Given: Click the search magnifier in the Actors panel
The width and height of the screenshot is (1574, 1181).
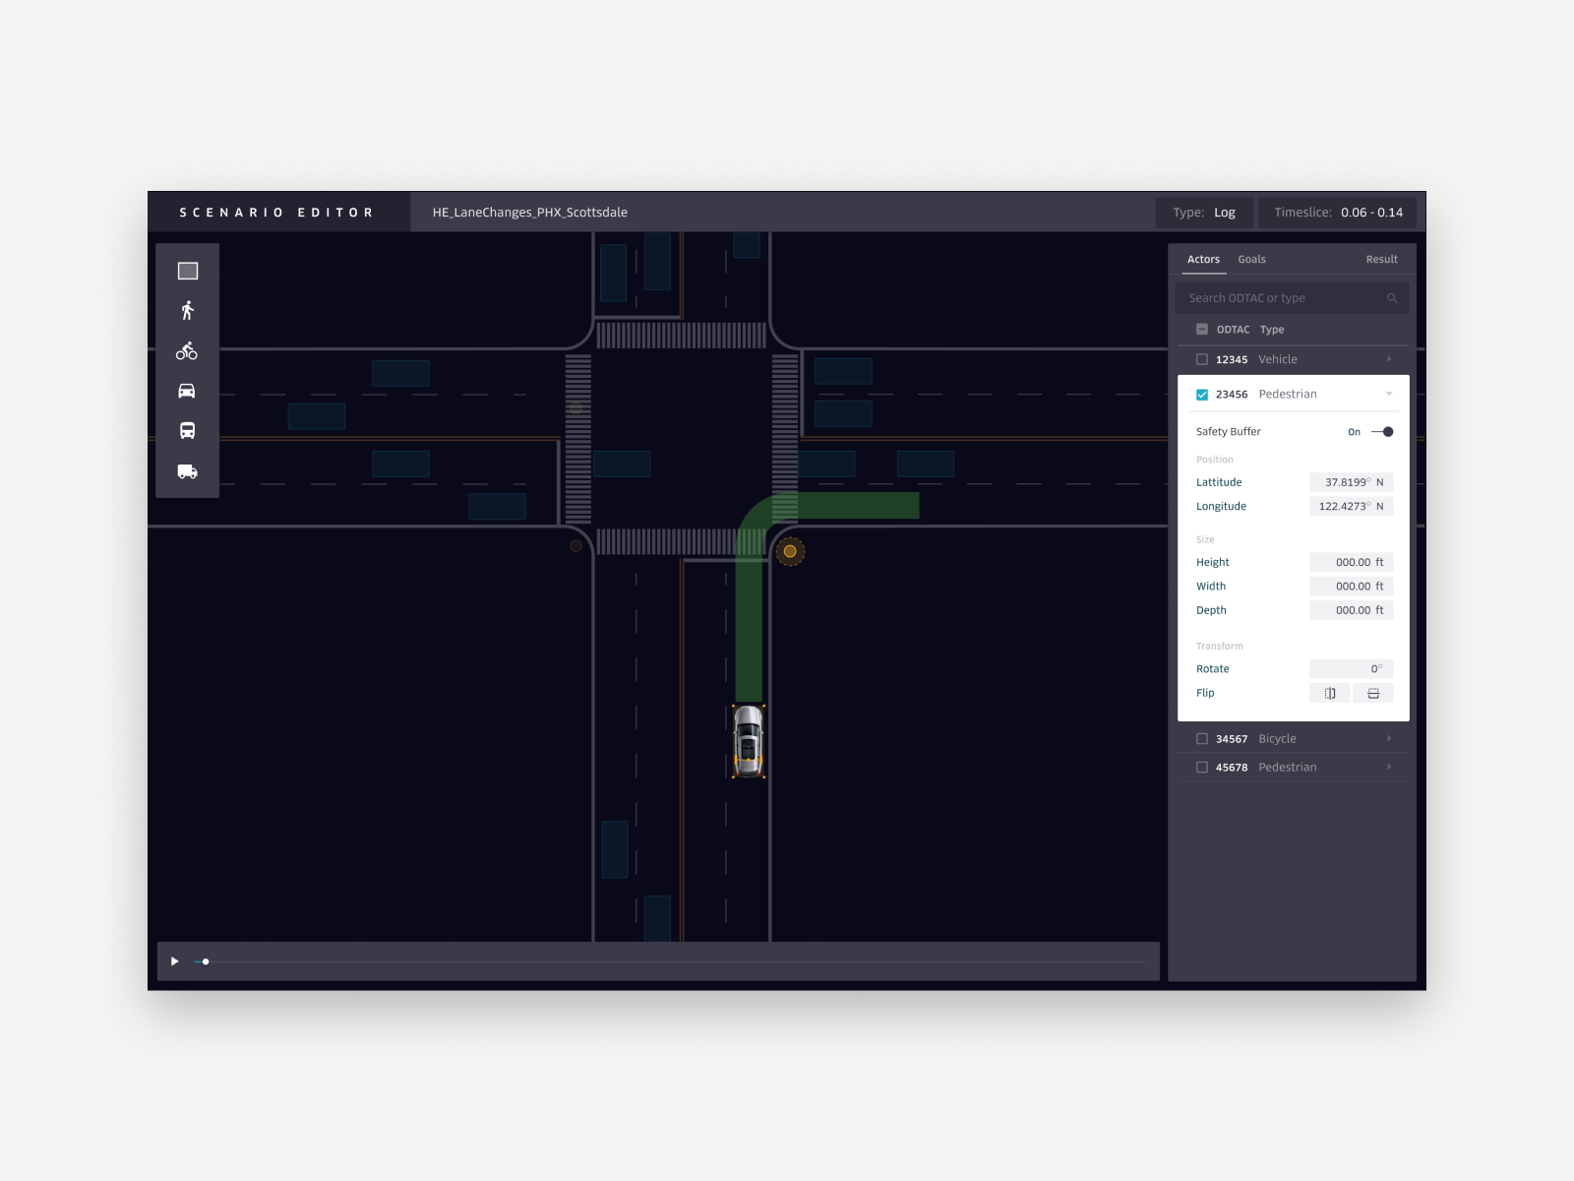Looking at the screenshot, I should [1392, 297].
